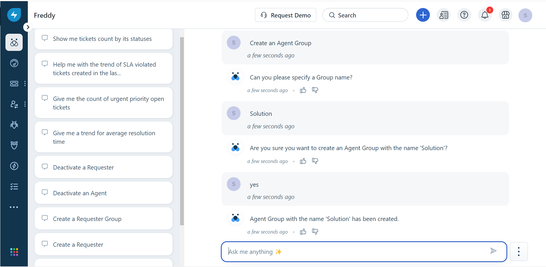Screen dimensions: 546x267
Task: Click the Search input field
Action: tap(365, 15)
